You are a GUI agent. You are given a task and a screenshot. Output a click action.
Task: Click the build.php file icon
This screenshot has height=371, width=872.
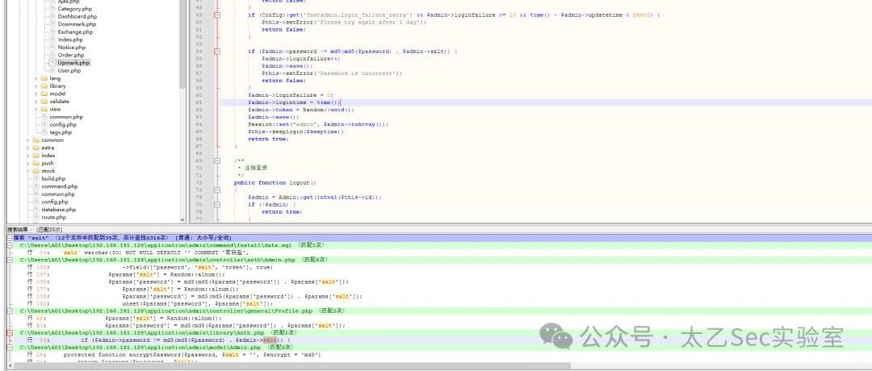[x=36, y=179]
